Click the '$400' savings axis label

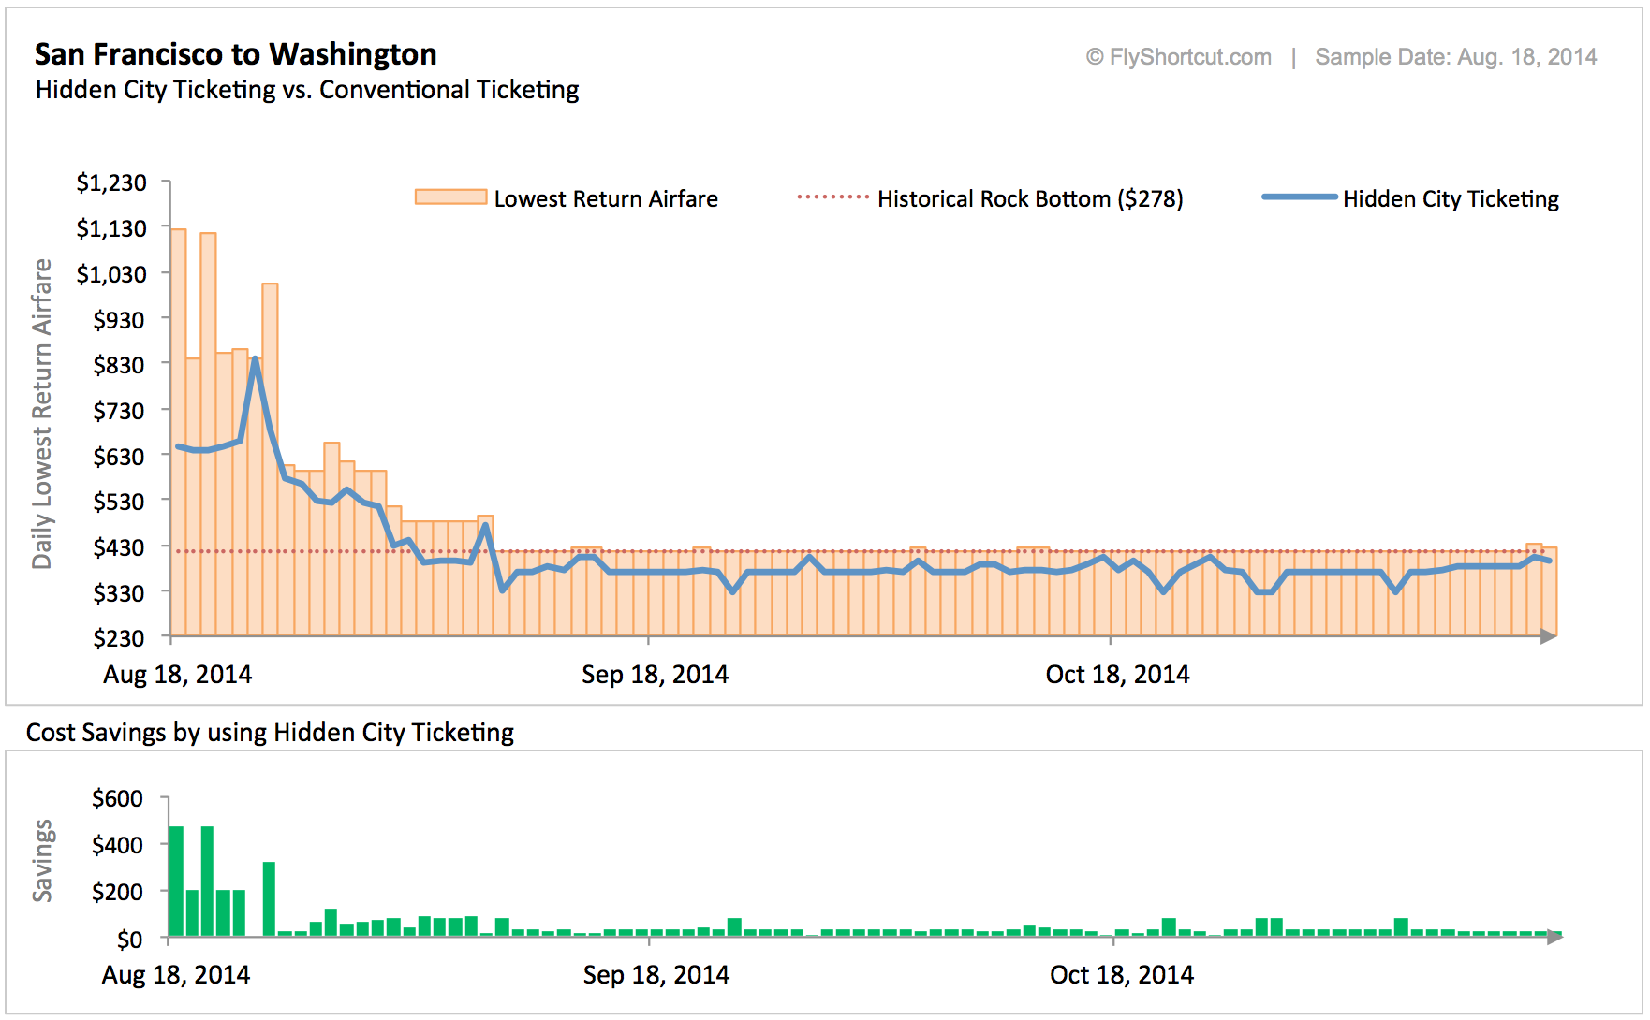tap(117, 846)
